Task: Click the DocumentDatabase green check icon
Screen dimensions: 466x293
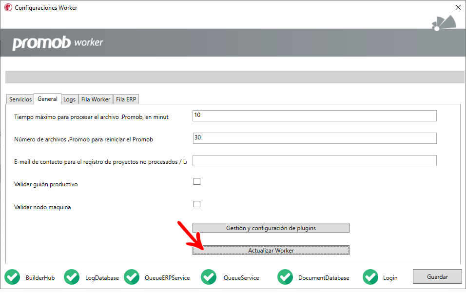Action: point(285,277)
